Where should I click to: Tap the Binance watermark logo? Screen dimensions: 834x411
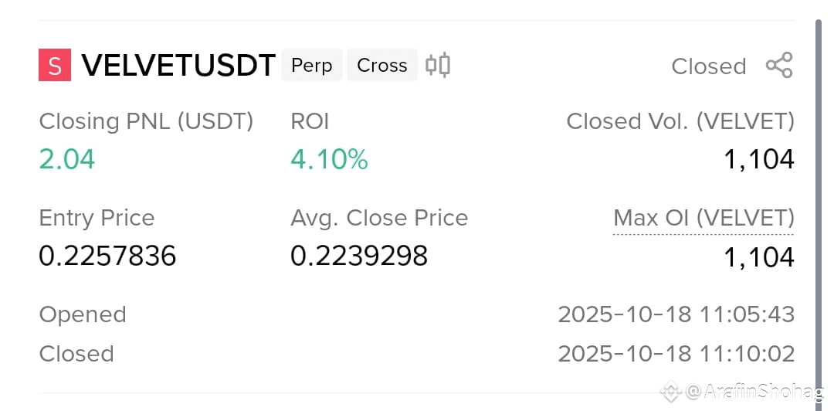pyautogui.click(x=671, y=392)
